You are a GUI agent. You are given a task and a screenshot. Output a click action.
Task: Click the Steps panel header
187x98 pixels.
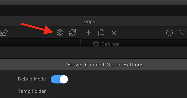coord(89,22)
